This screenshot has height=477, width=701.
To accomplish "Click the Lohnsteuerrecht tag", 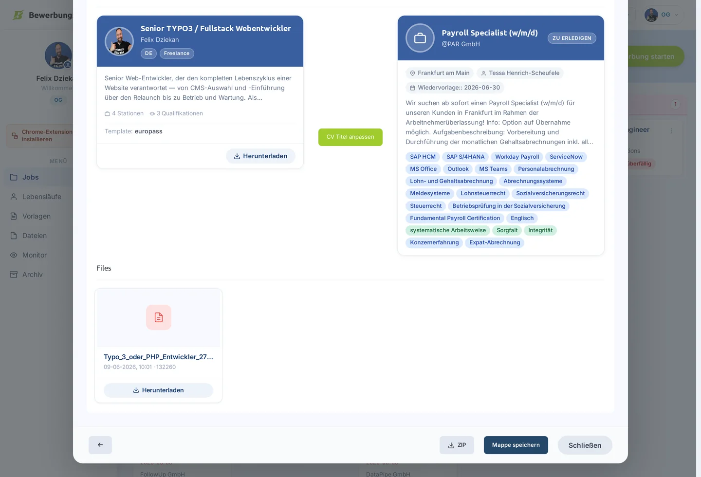I will click(x=483, y=193).
